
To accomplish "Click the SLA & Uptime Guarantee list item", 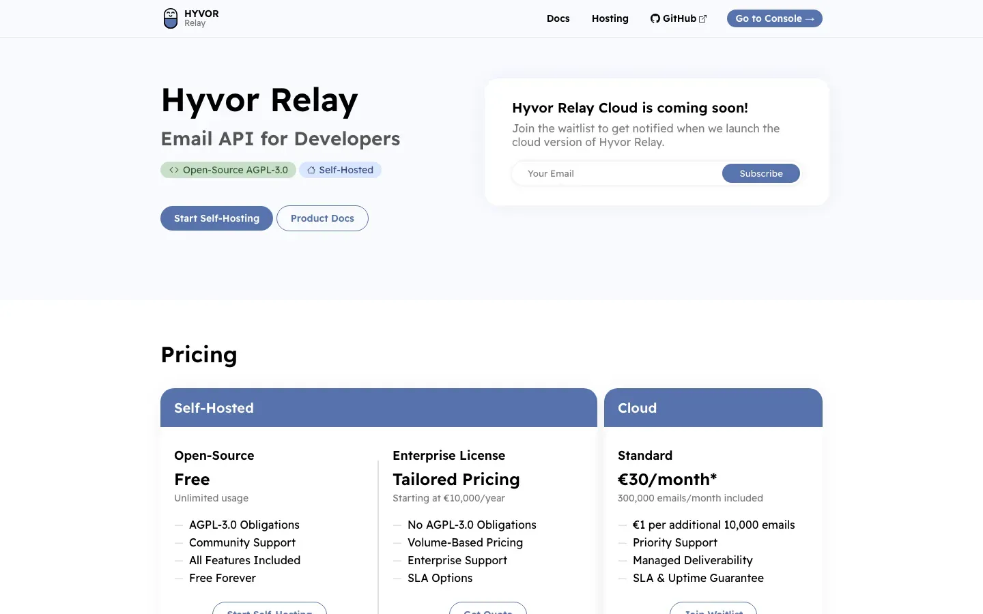I will point(698,578).
